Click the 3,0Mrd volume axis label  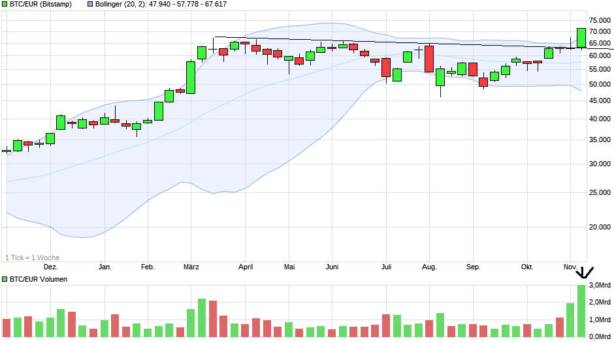pos(600,285)
